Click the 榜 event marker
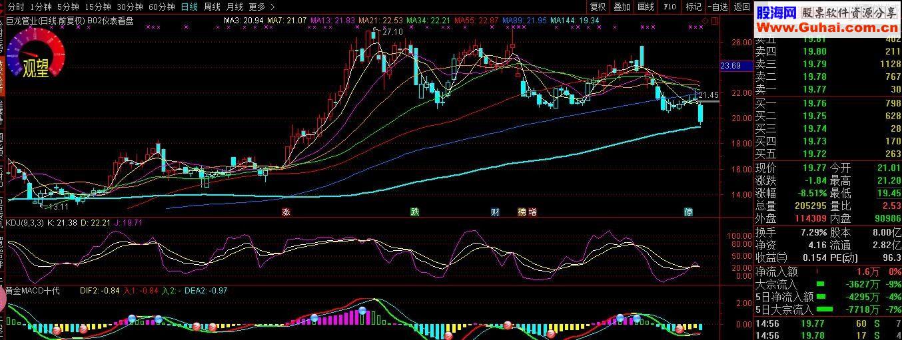The height and width of the screenshot is (340, 902). point(522,212)
